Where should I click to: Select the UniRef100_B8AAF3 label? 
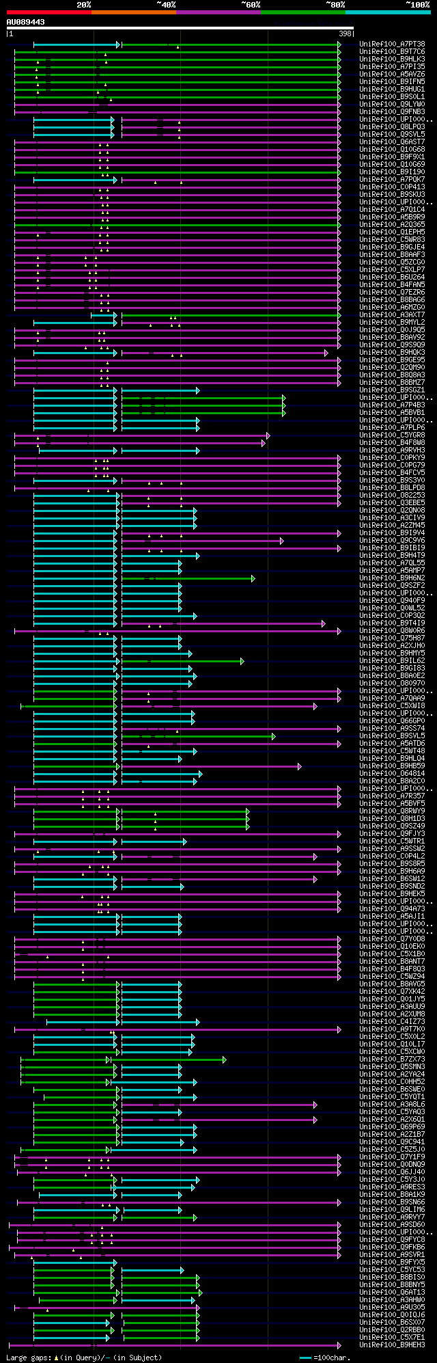point(392,254)
